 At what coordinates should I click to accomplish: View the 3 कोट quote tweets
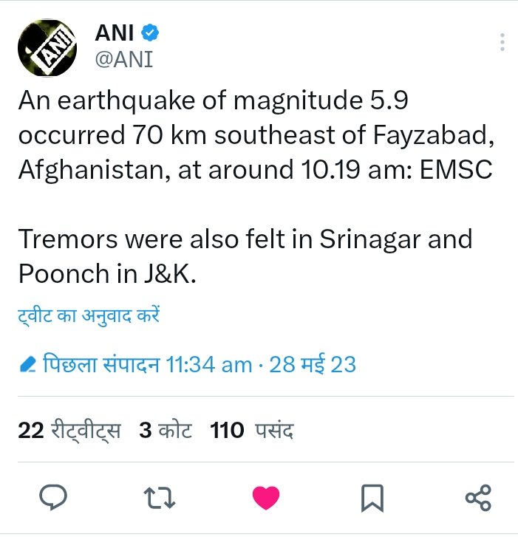click(x=165, y=431)
